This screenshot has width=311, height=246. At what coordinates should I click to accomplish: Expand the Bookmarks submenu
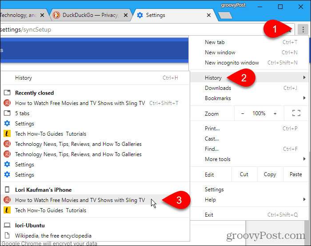point(249,98)
